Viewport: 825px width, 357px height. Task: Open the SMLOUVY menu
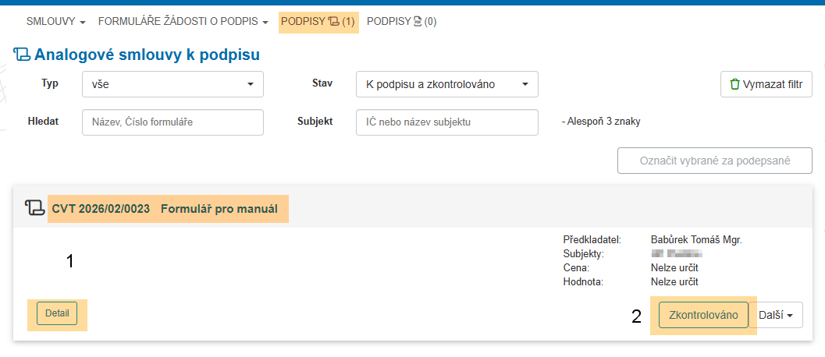pos(55,22)
